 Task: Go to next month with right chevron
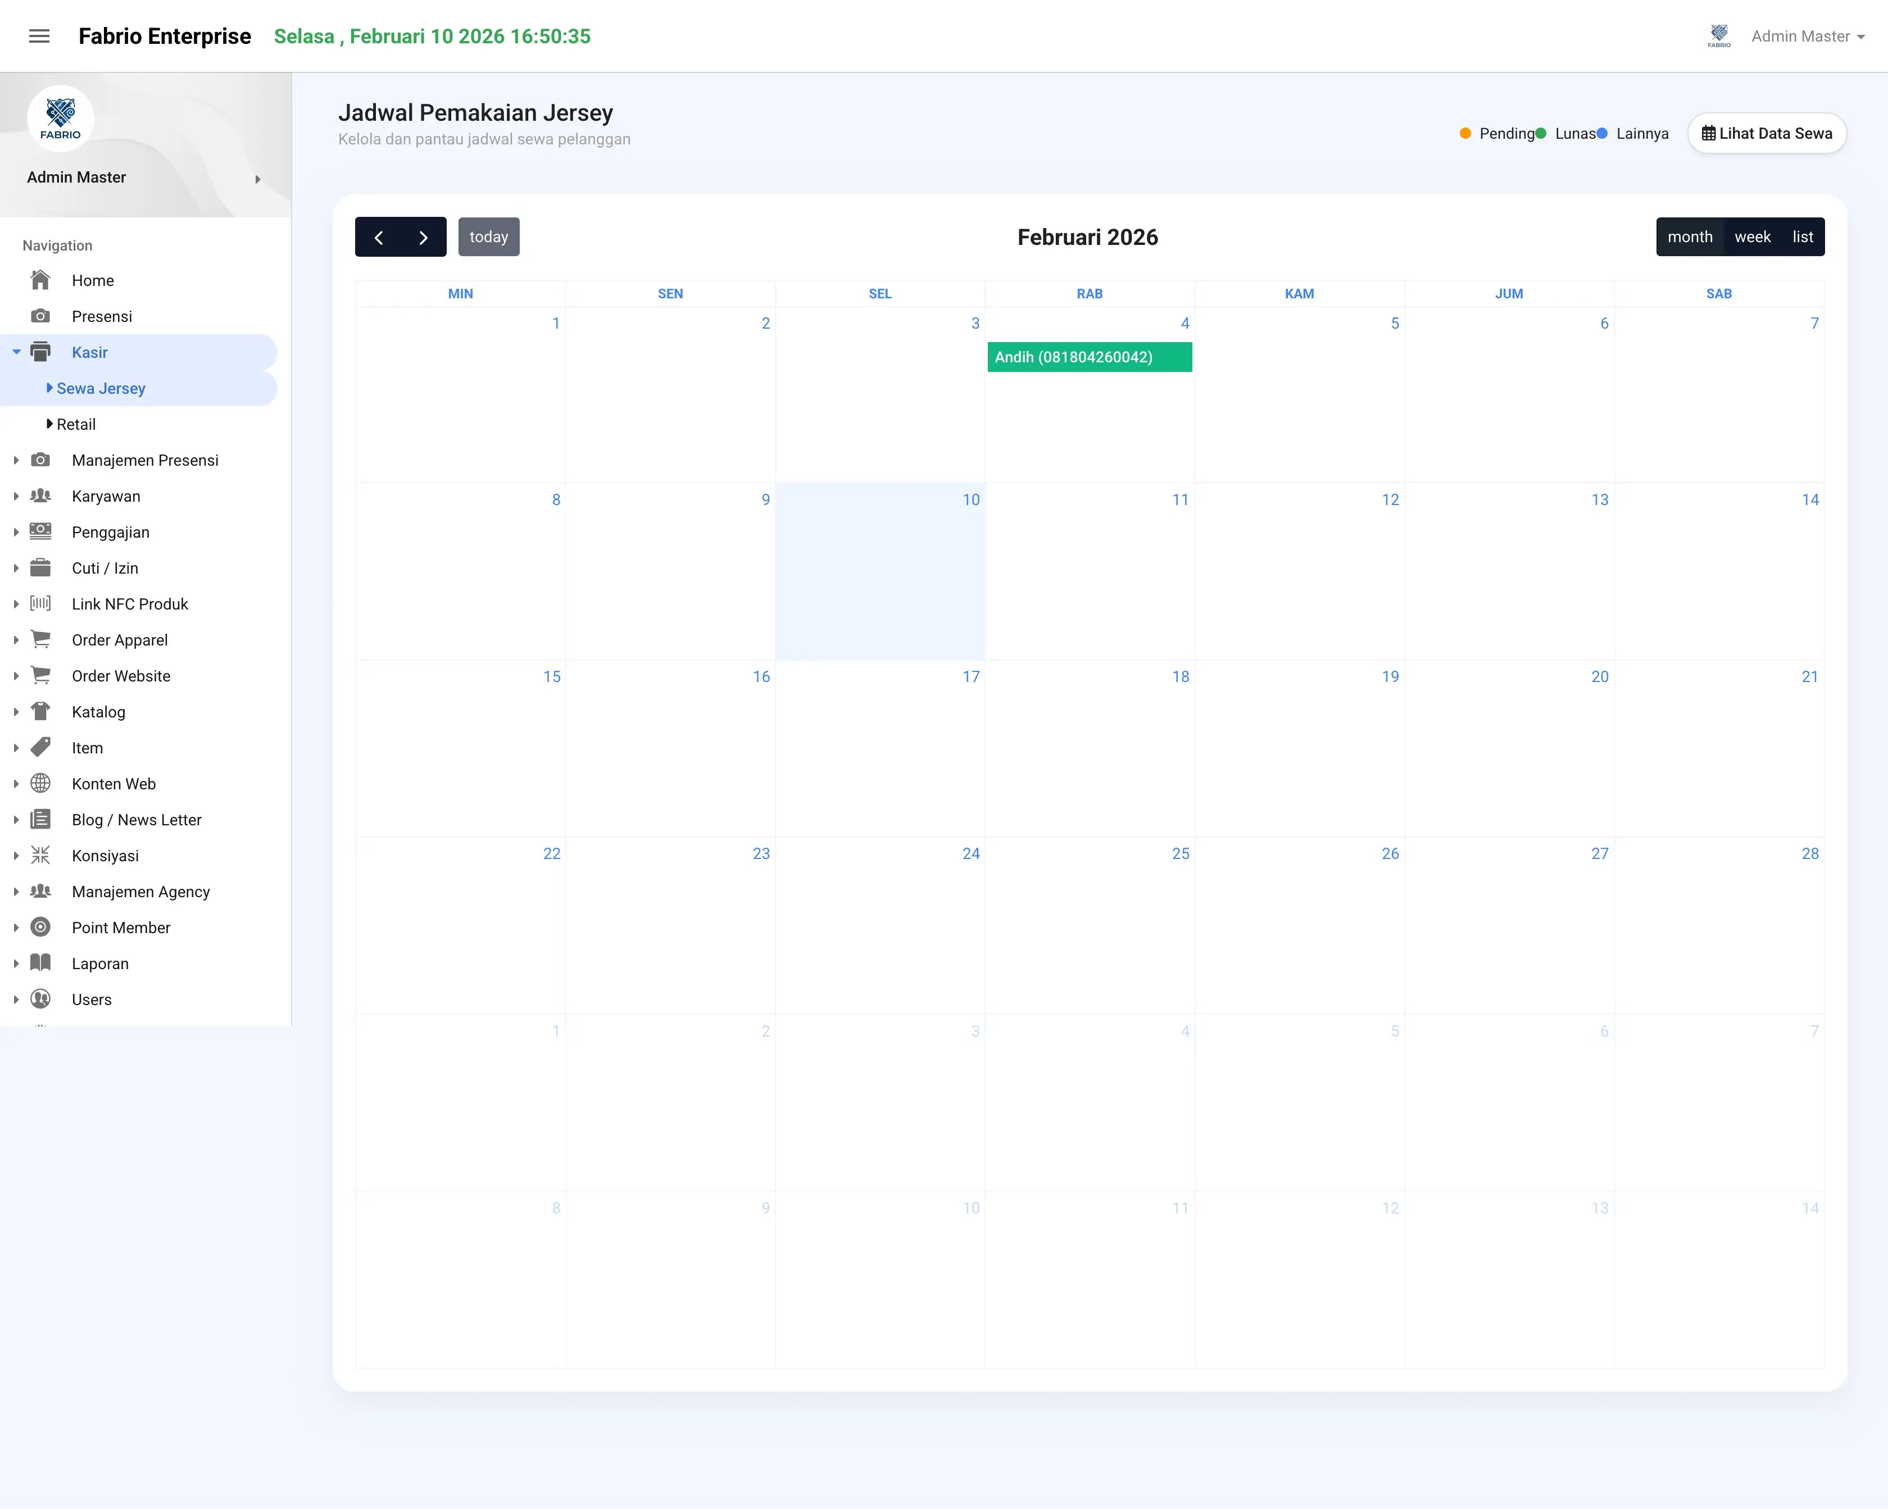tap(424, 237)
